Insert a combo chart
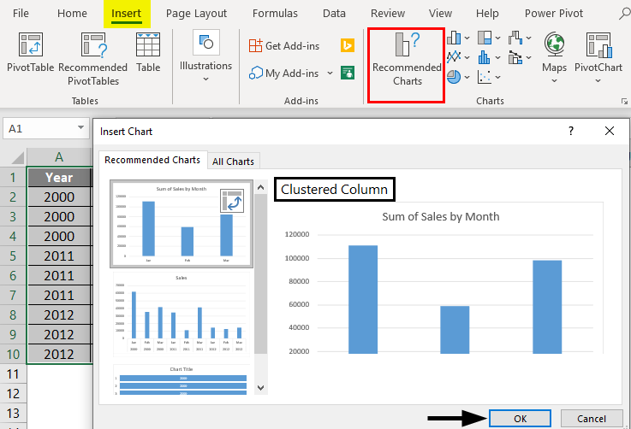Viewport: 631px width, 429px height. 515,57
